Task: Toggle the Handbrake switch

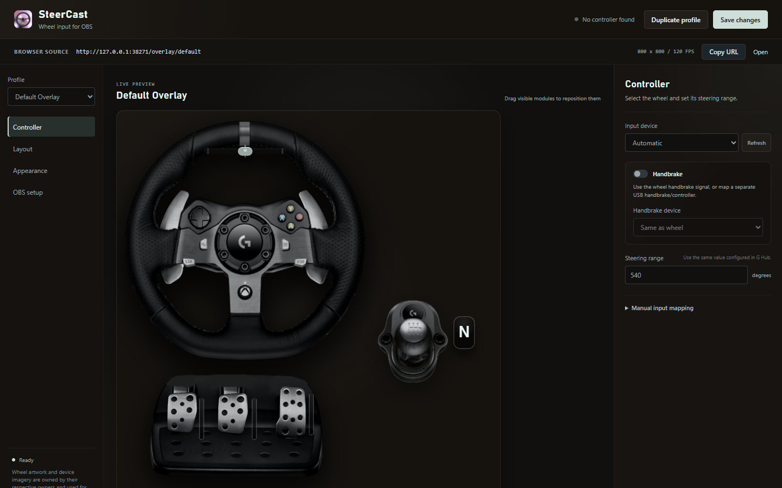Action: tap(640, 174)
